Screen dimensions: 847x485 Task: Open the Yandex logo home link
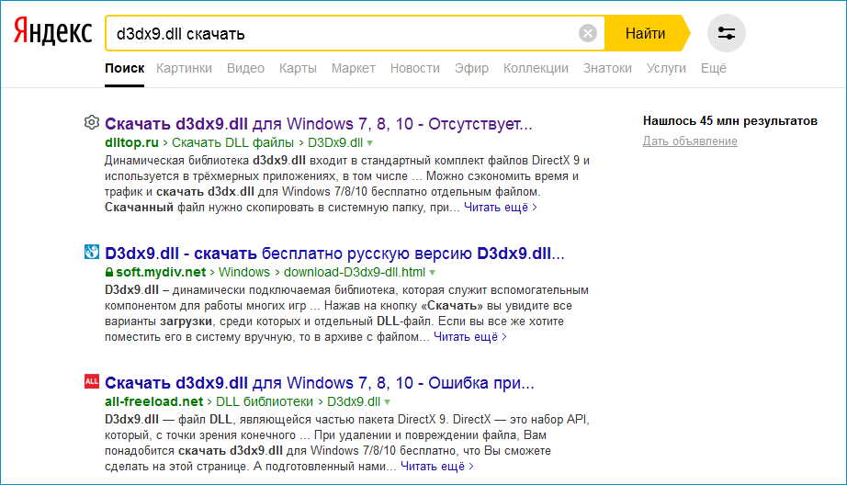52,32
